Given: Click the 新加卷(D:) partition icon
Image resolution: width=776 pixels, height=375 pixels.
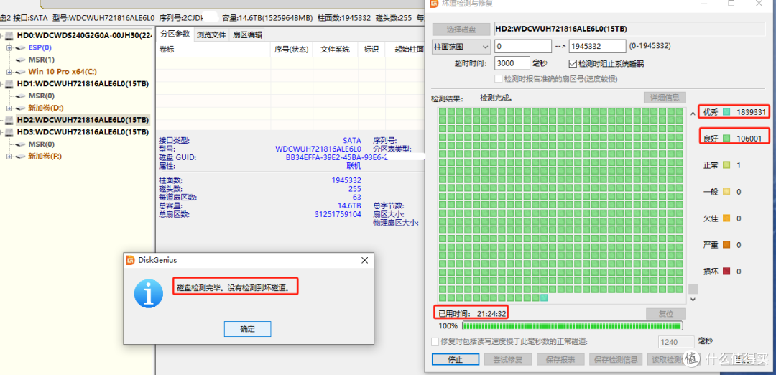Looking at the screenshot, I should 20,108.
